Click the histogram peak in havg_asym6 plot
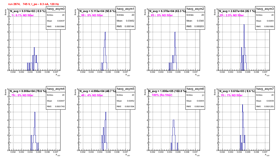Image resolution: width=279 pixels, height=160 pixels. coord(173,120)
